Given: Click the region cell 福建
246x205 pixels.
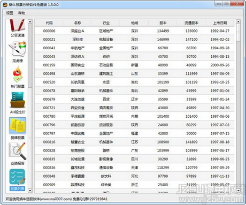Looking at the screenshot, I should tap(134, 133).
